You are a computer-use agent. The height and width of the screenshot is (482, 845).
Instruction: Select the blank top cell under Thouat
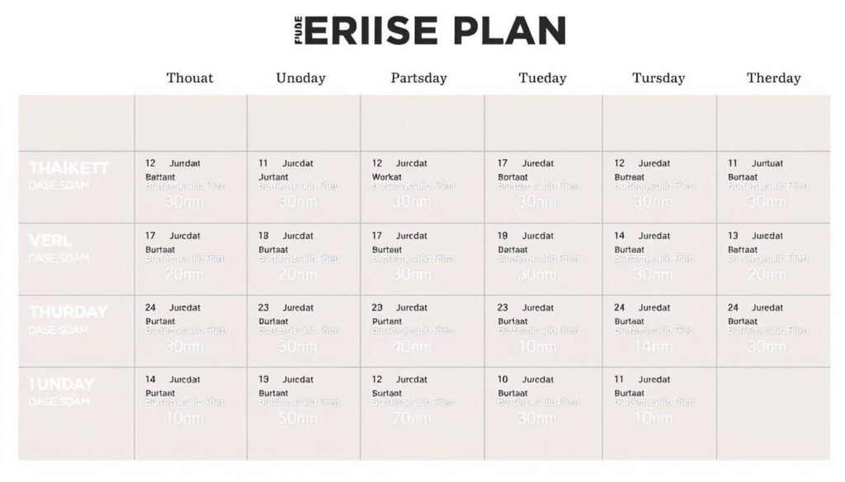tap(191, 124)
